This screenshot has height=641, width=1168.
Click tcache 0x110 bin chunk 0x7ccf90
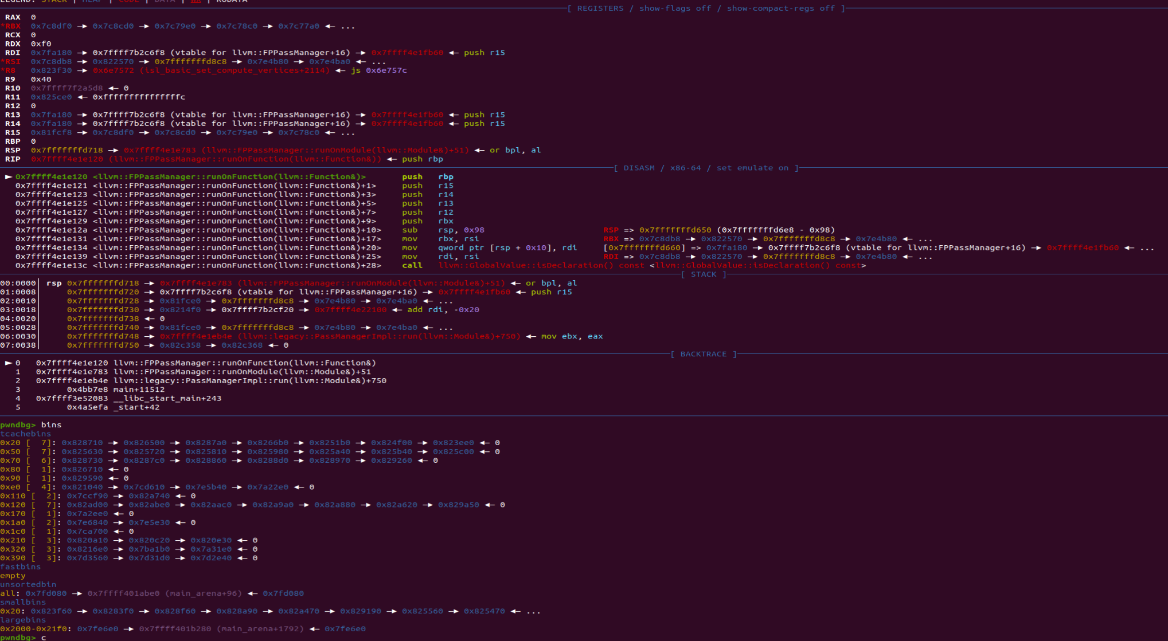(x=88, y=496)
